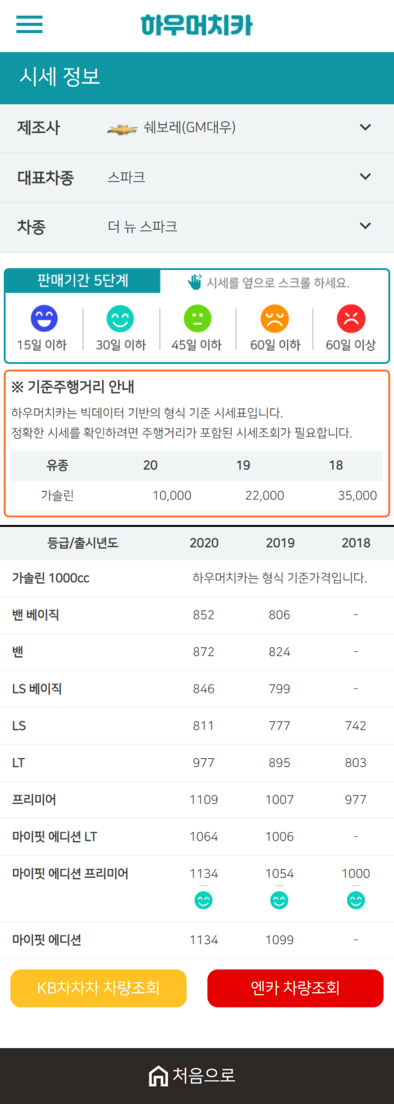
Task: Click the LS 2018 price 742
Action: 356,726
